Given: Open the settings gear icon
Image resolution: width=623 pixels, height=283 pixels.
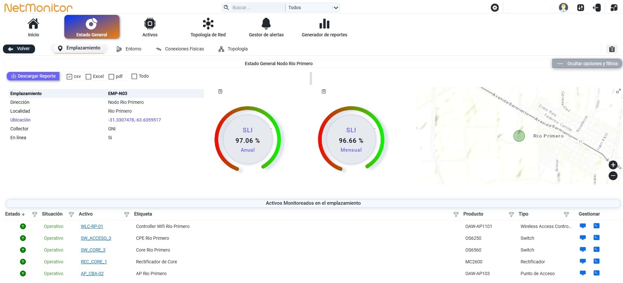Looking at the screenshot, I should coord(495,8).
